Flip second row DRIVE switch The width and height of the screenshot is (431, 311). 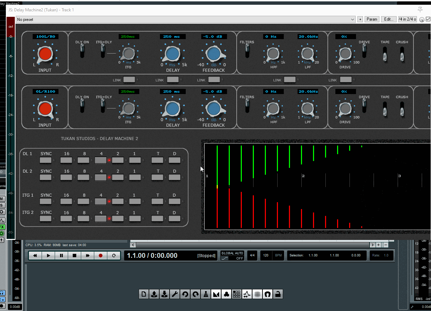[364, 106]
